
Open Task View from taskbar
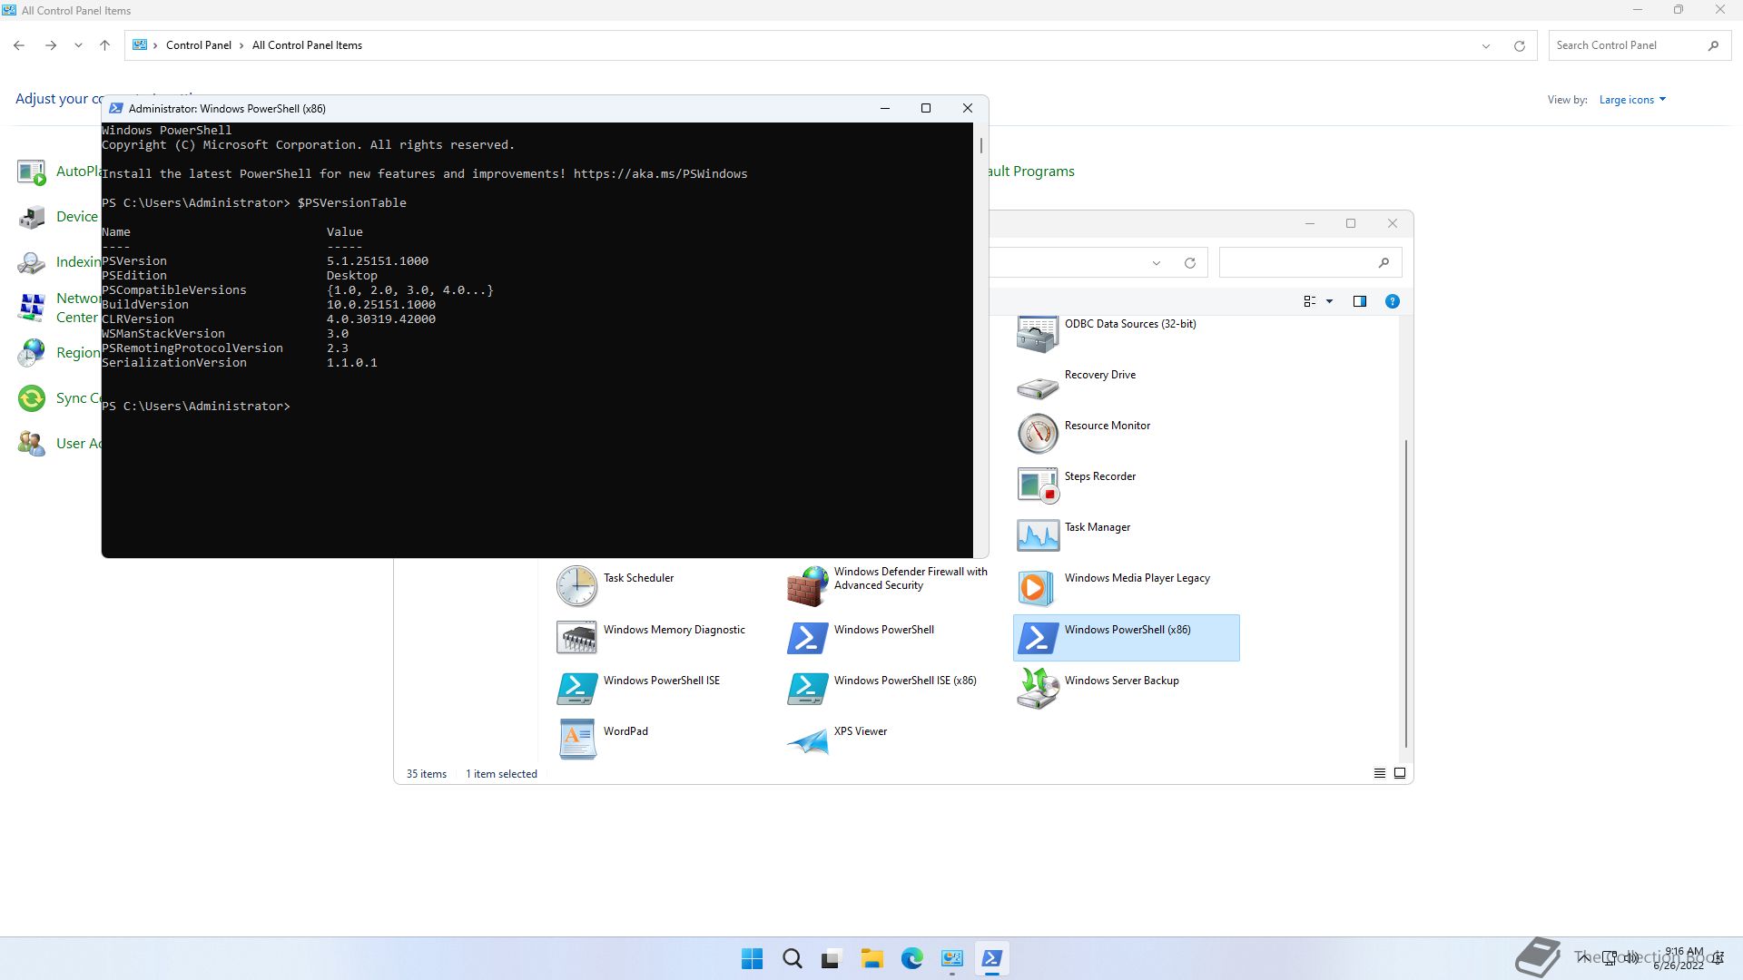pyautogui.click(x=832, y=958)
